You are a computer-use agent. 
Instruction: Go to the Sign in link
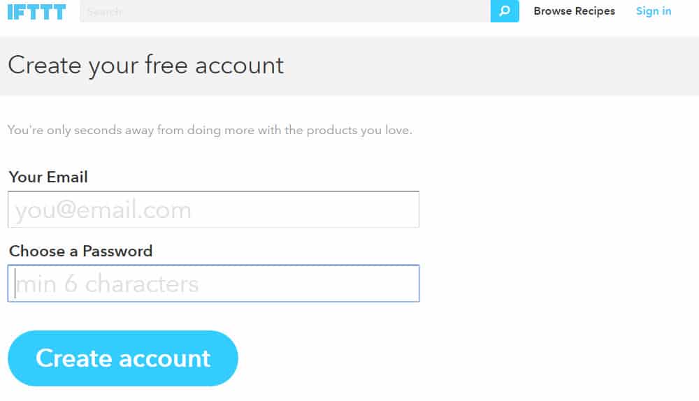click(x=654, y=11)
